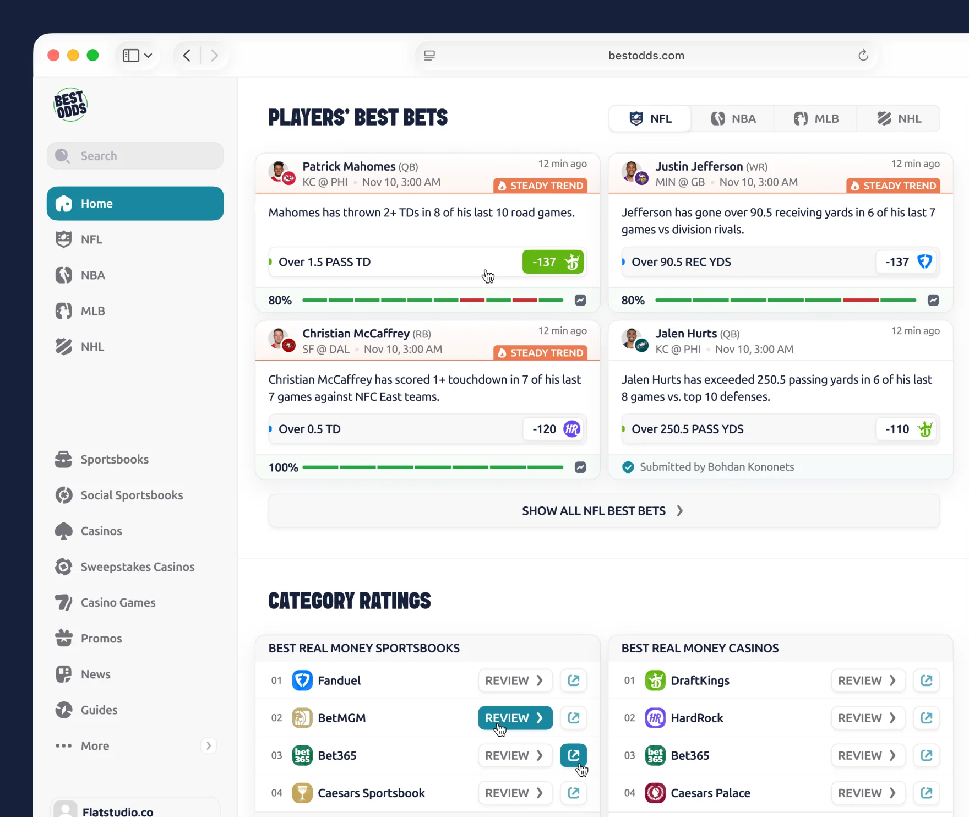Image resolution: width=969 pixels, height=817 pixels.
Task: Open Casino Games in the sidebar
Action: [x=135, y=602]
